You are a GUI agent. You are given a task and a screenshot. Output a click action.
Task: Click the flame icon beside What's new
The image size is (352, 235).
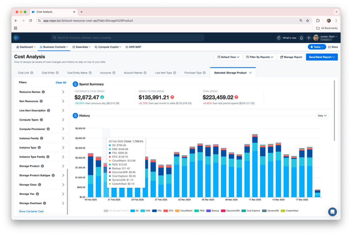279,38
